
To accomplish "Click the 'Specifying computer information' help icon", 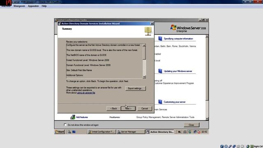I will (160, 39).
